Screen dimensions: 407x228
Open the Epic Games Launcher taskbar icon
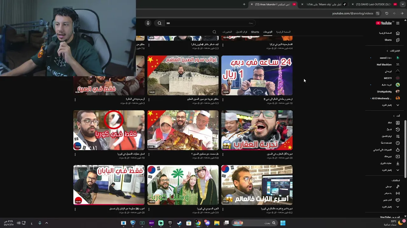click(x=170, y=223)
